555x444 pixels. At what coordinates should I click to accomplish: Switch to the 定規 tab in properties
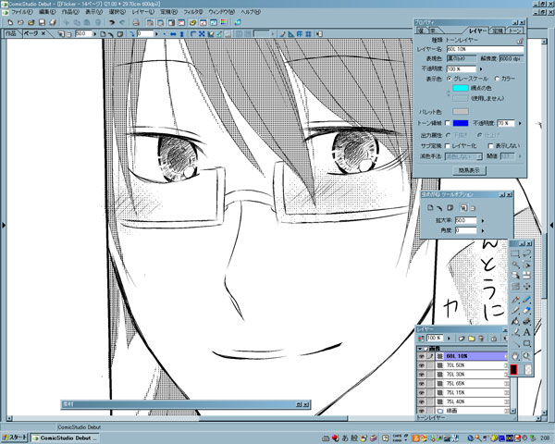click(498, 31)
